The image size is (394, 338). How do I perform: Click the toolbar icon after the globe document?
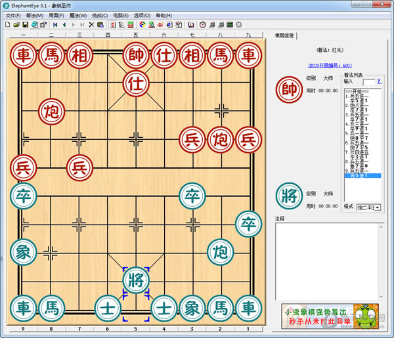[179, 24]
